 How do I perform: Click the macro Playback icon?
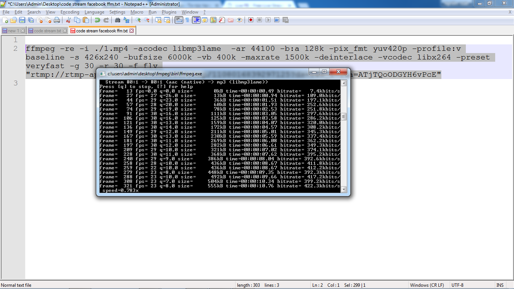[x=268, y=20]
